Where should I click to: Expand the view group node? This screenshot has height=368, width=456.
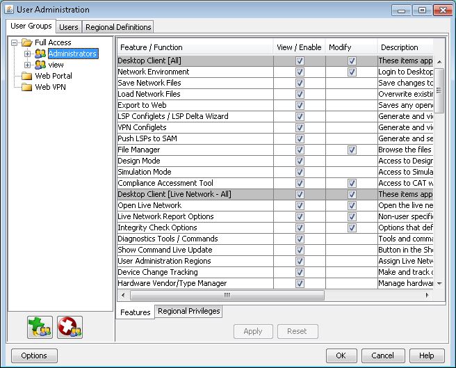point(28,65)
